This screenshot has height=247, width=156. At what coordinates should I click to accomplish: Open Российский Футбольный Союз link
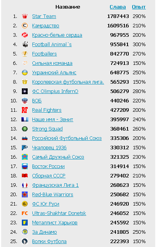[x=67, y=138]
